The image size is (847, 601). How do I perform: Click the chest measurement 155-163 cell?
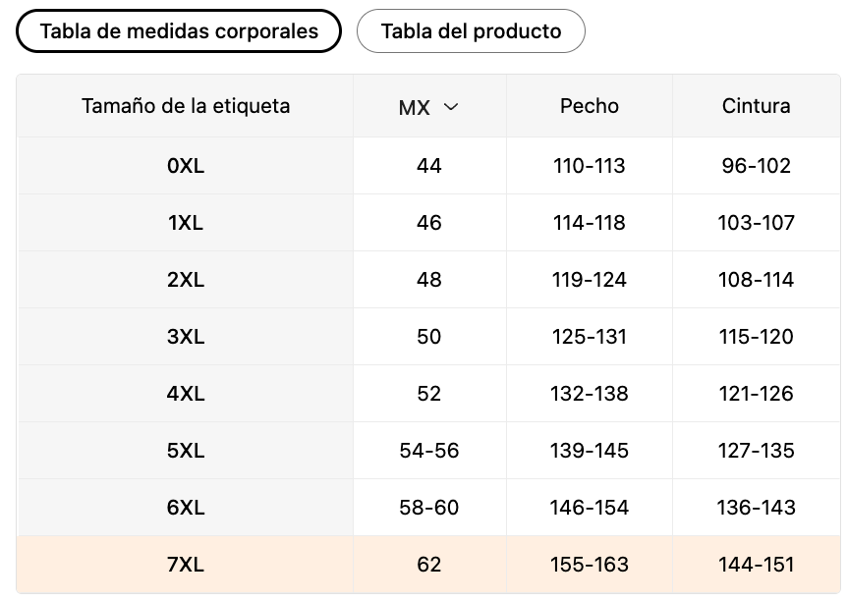click(x=590, y=565)
